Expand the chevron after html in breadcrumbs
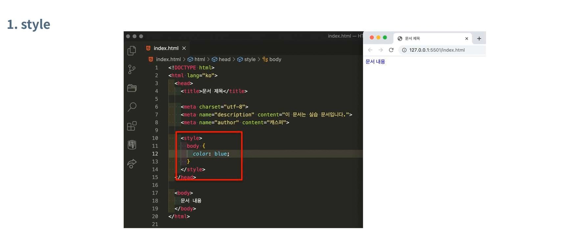This screenshot has width=570, height=243. [209, 59]
